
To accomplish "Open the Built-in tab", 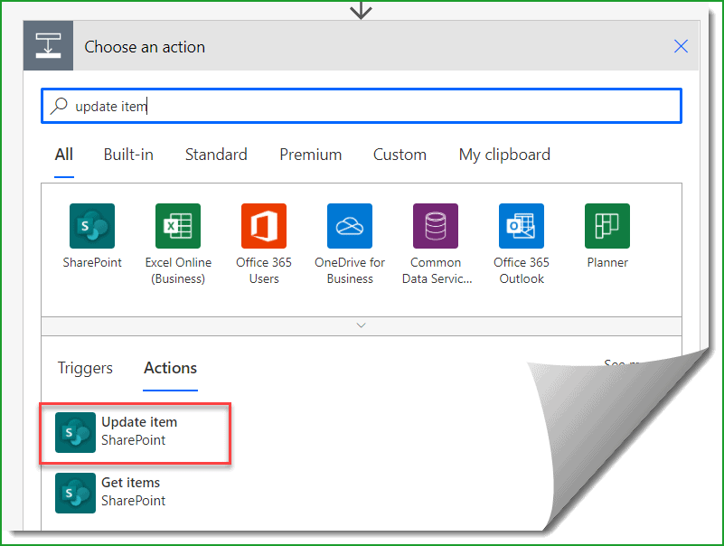I will pos(128,155).
